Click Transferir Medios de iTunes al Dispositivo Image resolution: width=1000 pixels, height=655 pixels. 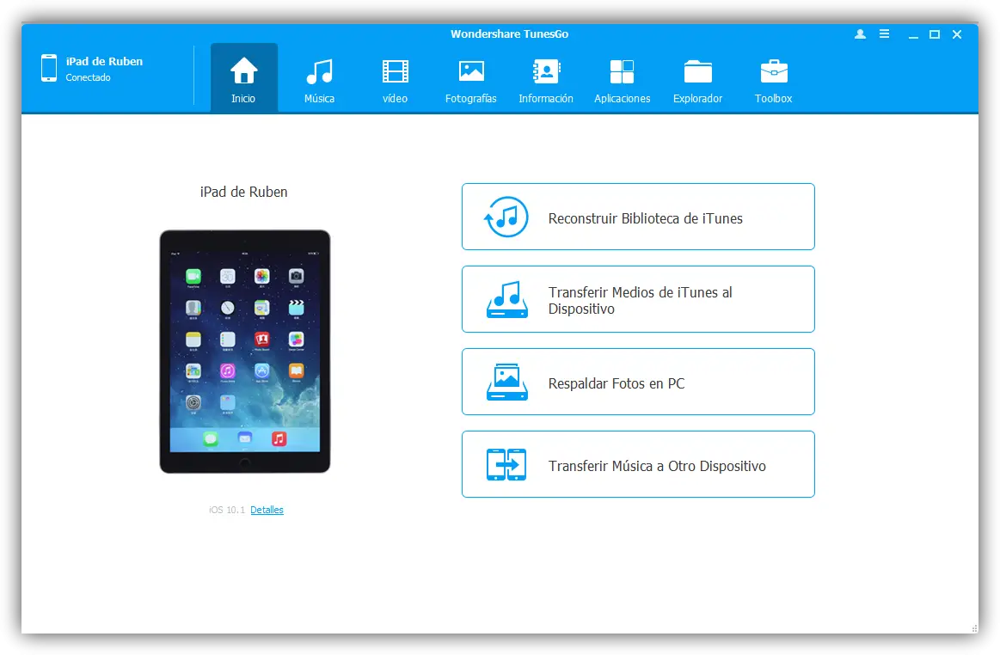[638, 299]
